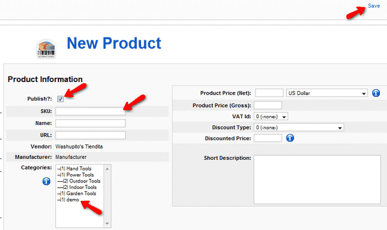
Task: Toggle the Publish checkbox
Action: pyautogui.click(x=60, y=99)
